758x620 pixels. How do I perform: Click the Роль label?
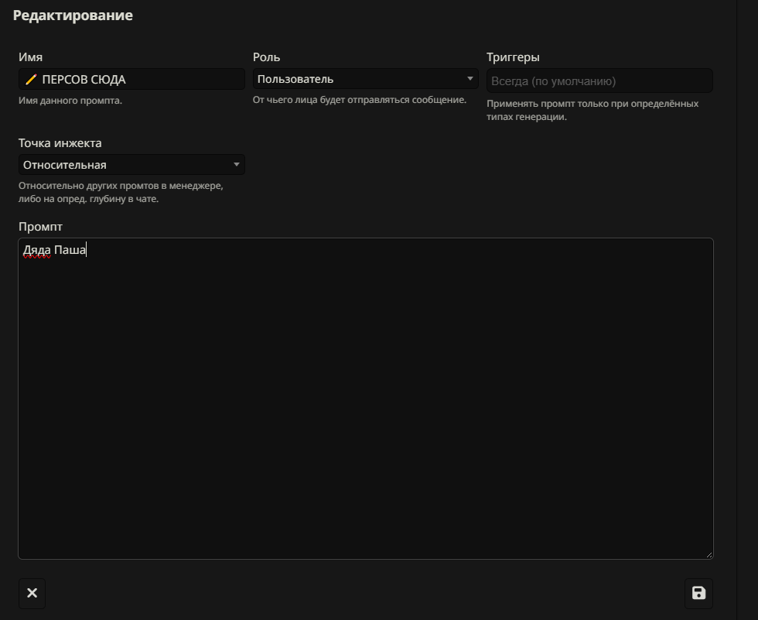pyautogui.click(x=266, y=57)
